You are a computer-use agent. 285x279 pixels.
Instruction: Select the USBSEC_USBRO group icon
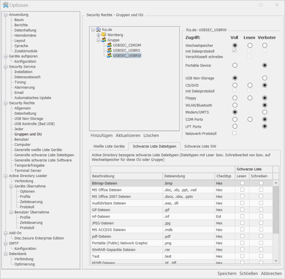(109, 50)
